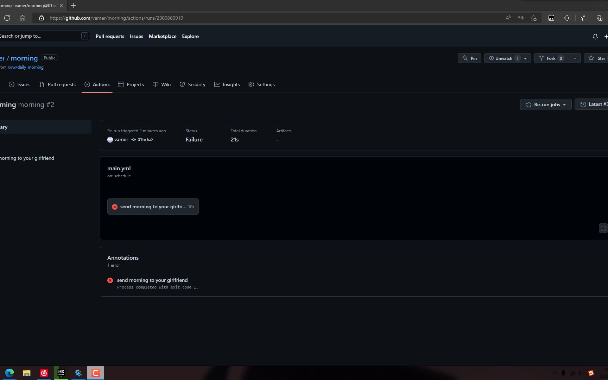Open GitHub notifications bell
This screenshot has width=608, height=380.
coord(595,37)
